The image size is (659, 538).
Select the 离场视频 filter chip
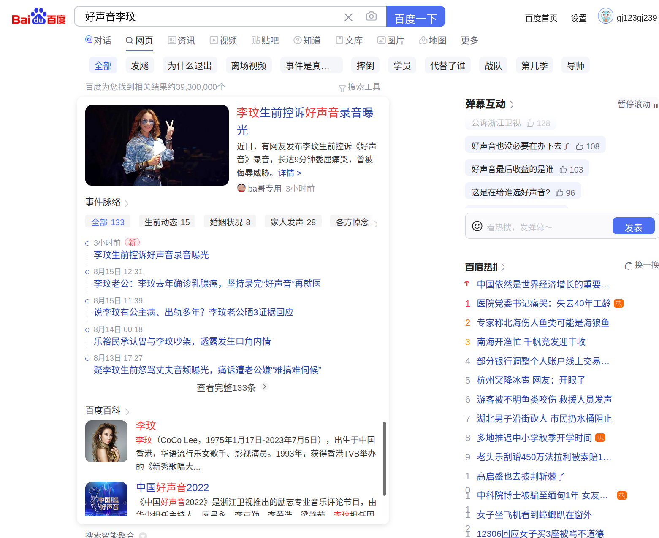pyautogui.click(x=249, y=66)
